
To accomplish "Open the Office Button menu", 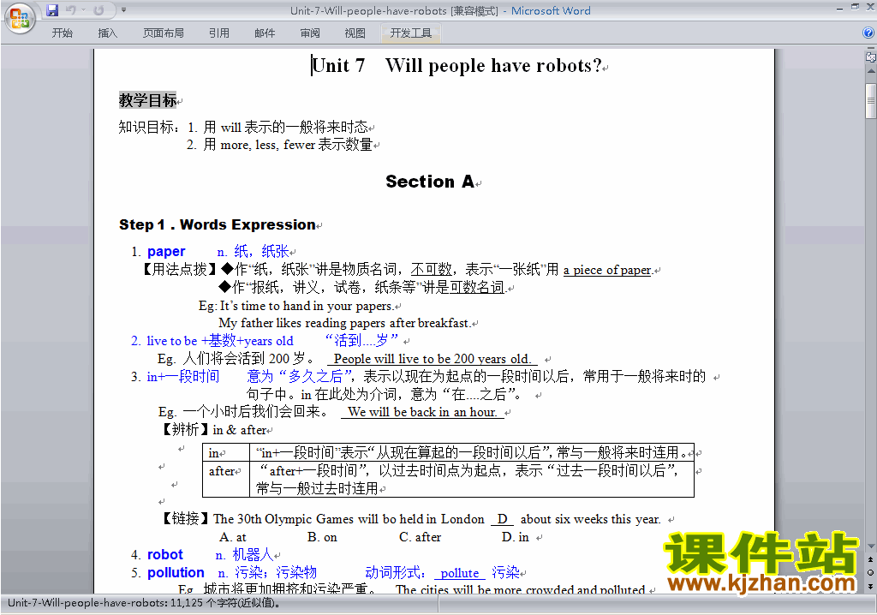I will (x=20, y=19).
